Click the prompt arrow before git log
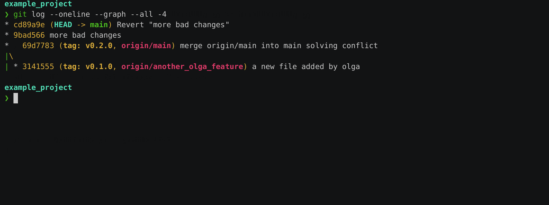The image size is (549, 205). tap(7, 14)
